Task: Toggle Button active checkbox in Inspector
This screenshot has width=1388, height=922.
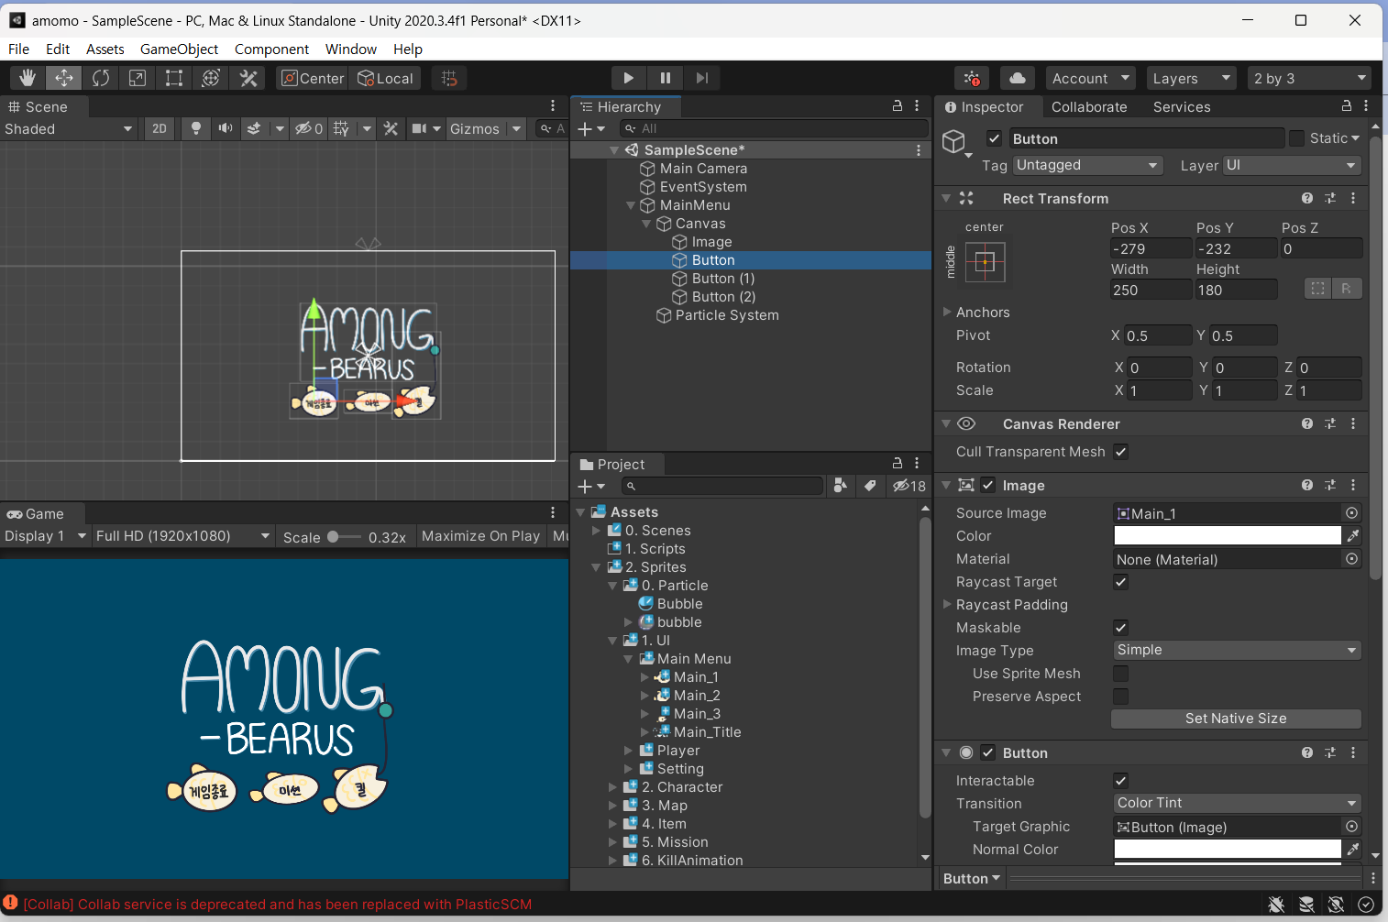Action: pos(994,138)
